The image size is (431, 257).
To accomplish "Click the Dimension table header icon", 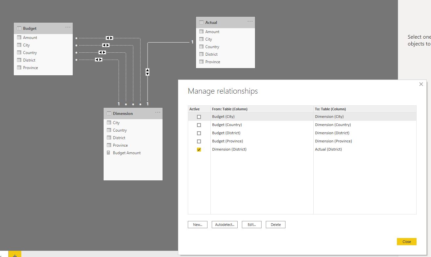I will (x=109, y=114).
